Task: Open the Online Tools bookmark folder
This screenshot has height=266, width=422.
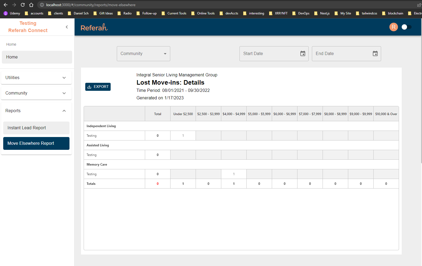Action: [x=203, y=13]
